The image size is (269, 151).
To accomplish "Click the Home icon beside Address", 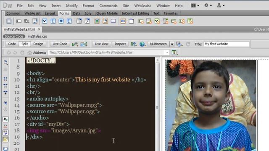I will click(x=29, y=52).
